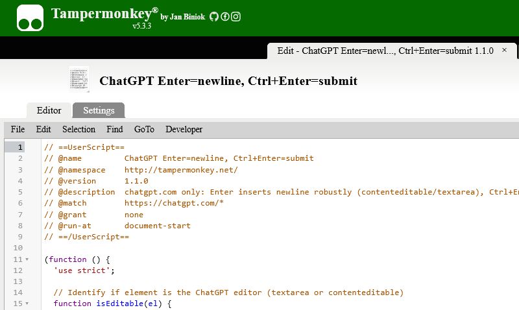
Task: Open the GoTo menu
Action: 144,129
